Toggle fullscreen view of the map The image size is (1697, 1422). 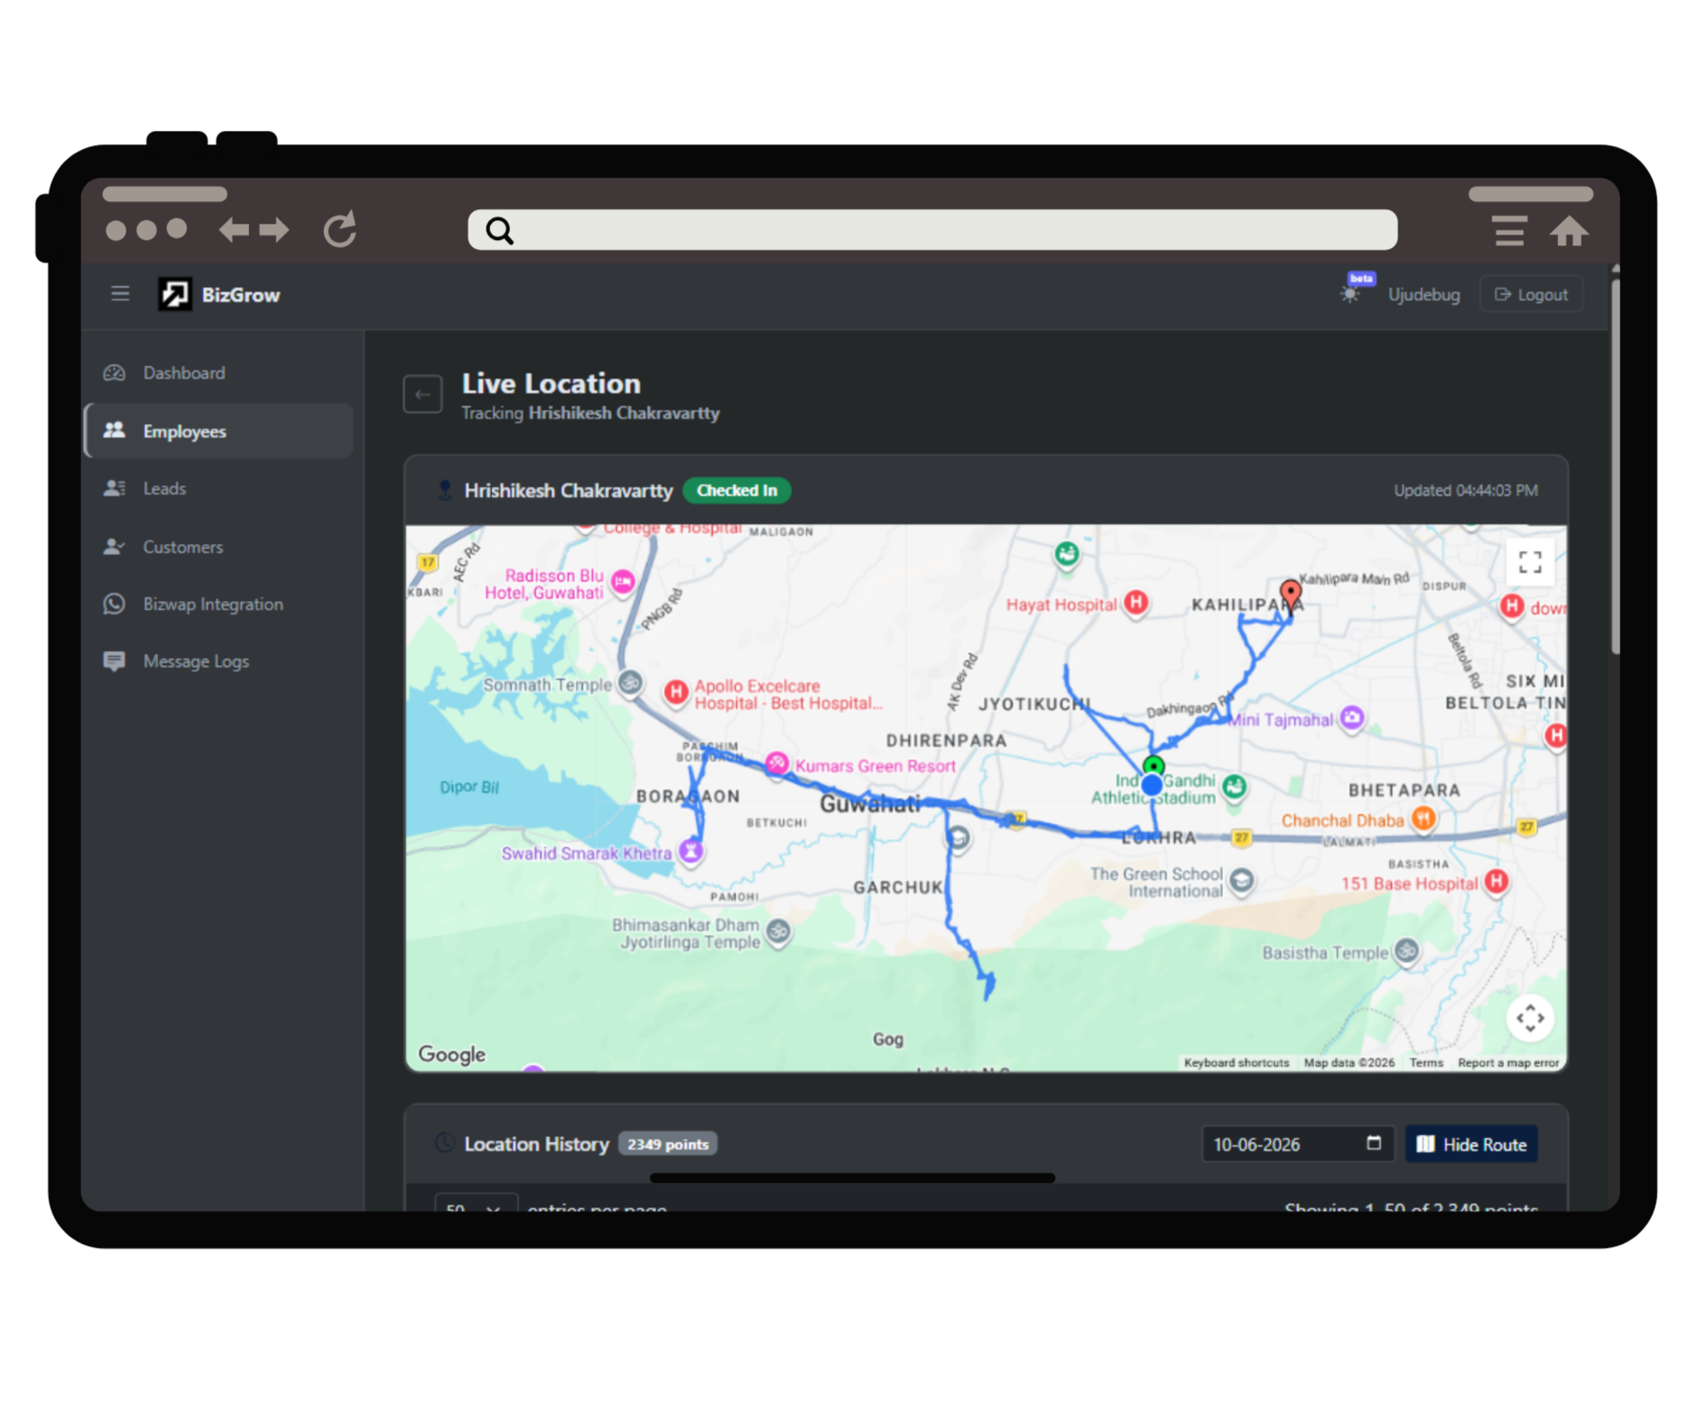pyautogui.click(x=1529, y=563)
